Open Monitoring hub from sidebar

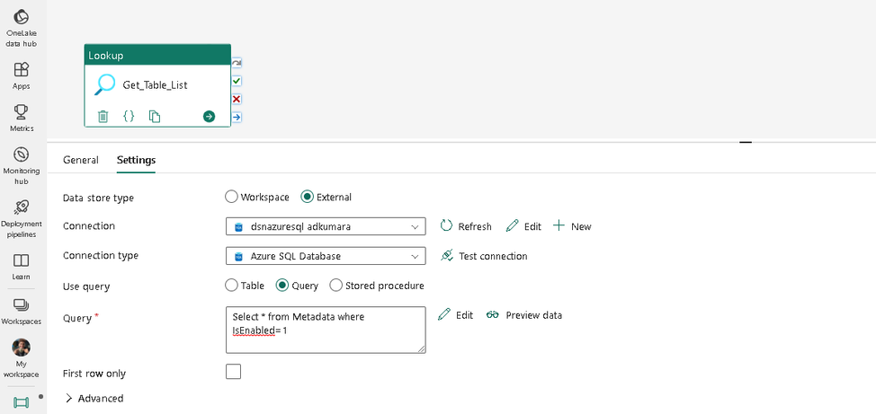(22, 164)
